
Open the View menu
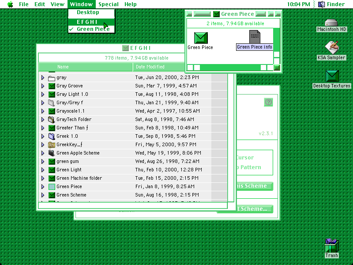point(57,4)
